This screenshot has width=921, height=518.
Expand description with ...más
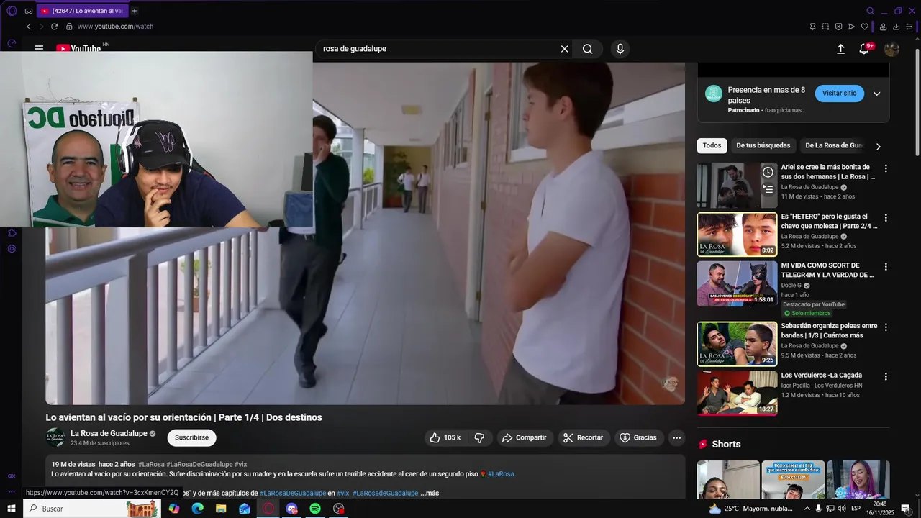pyautogui.click(x=430, y=494)
